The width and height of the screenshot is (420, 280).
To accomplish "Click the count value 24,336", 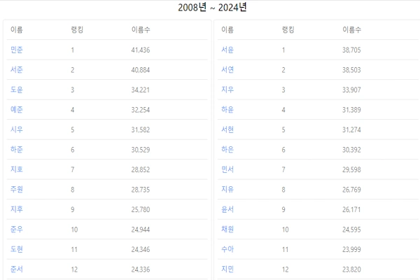I will point(141,269).
